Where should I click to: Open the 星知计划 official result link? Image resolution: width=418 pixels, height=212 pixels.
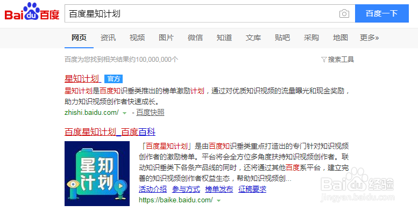click(x=82, y=79)
